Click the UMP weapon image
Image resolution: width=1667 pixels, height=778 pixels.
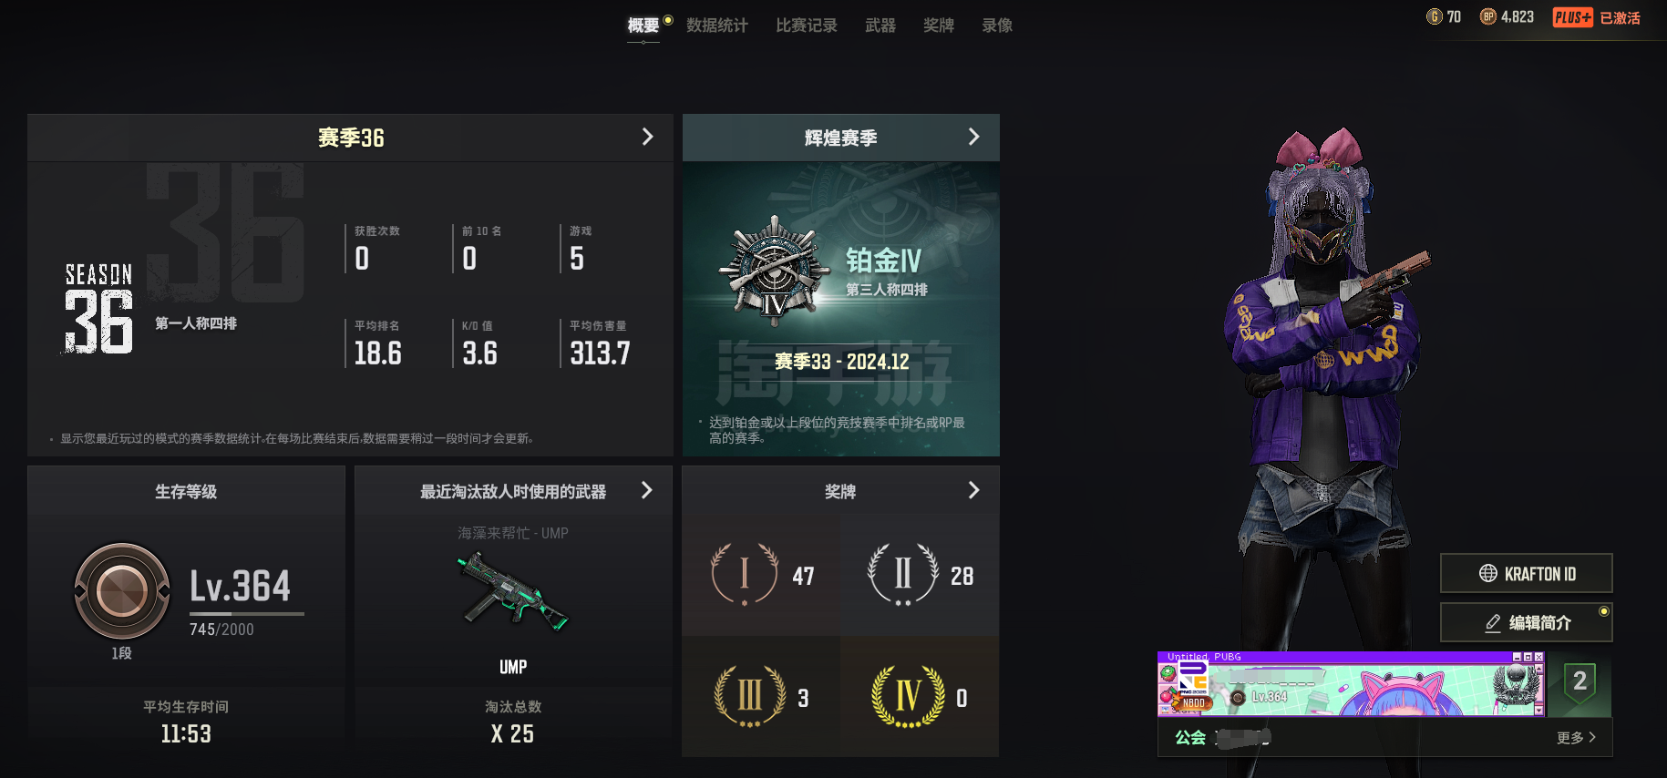pyautogui.click(x=513, y=592)
